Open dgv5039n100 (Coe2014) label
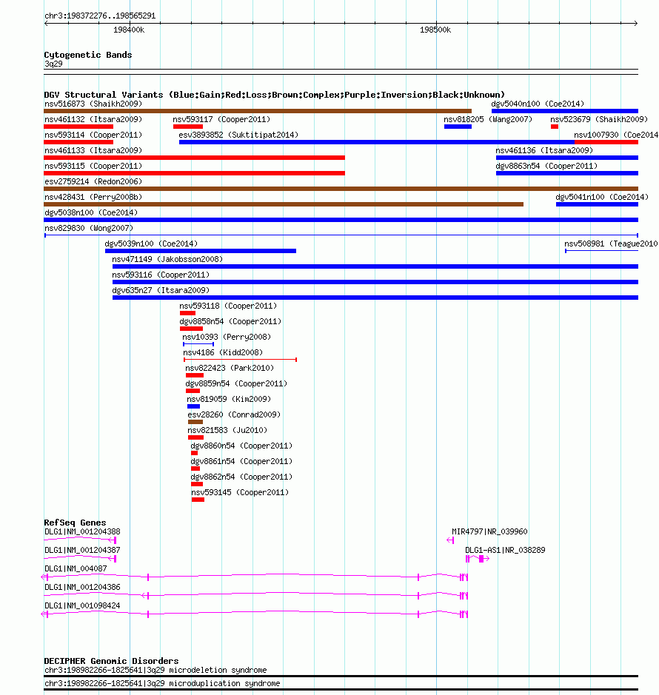The height and width of the screenshot is (695, 659). pyautogui.click(x=151, y=244)
